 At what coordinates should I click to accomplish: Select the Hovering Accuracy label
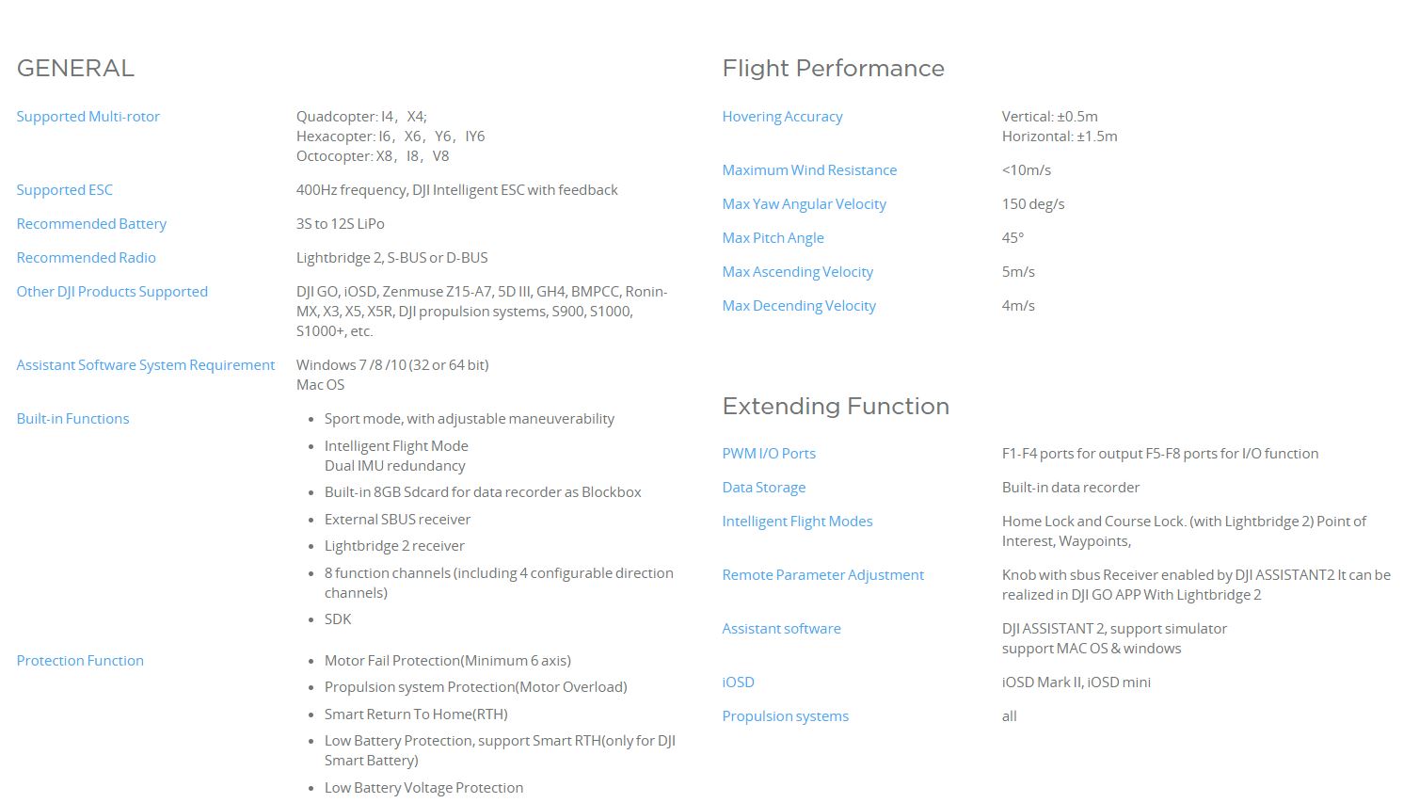pos(782,117)
